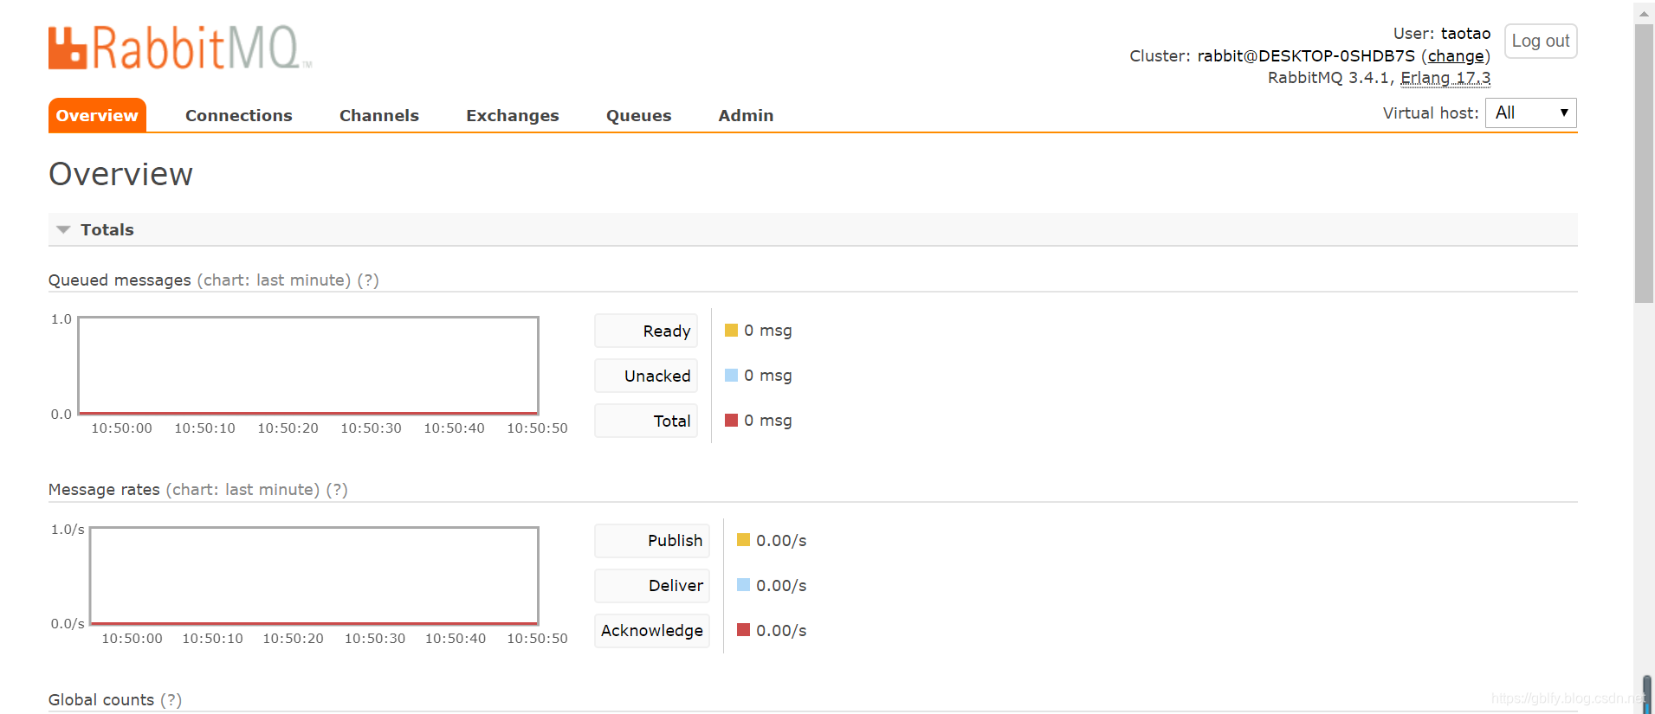1655x714 pixels.
Task: Click the Deliver legend label
Action: (x=652, y=586)
